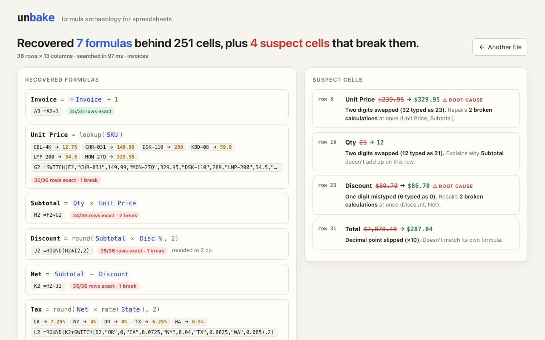Click the '34/36 rows exact · 2 break' badge
The height and width of the screenshot is (340, 545).
(105, 215)
